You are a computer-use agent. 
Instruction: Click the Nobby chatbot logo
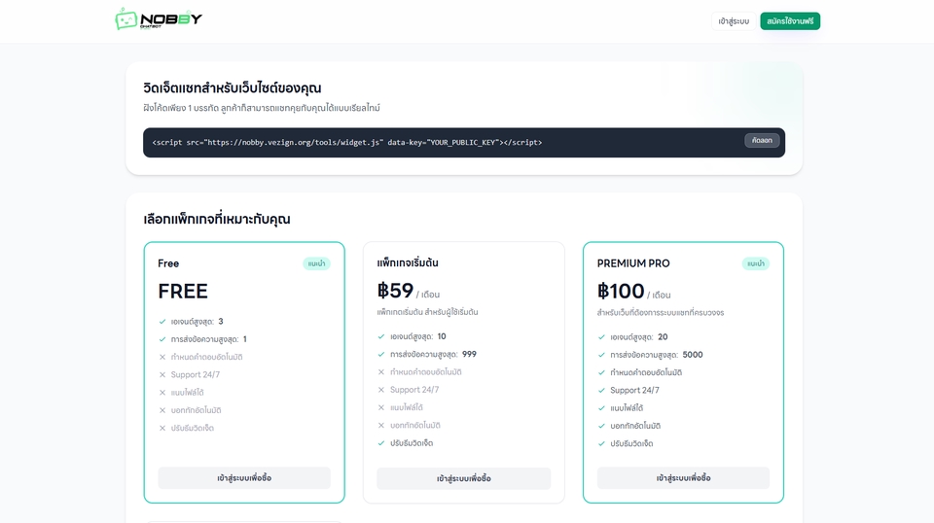159,19
